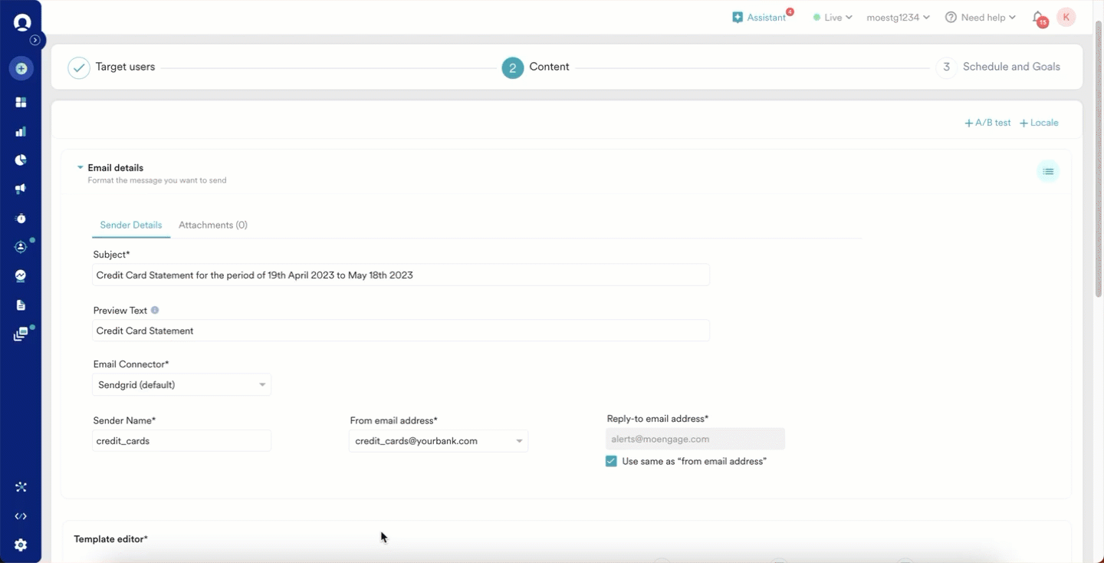The image size is (1104, 563).
Task: Open the Email Connector Sendgrid dropdown
Action: pyautogui.click(x=182, y=385)
